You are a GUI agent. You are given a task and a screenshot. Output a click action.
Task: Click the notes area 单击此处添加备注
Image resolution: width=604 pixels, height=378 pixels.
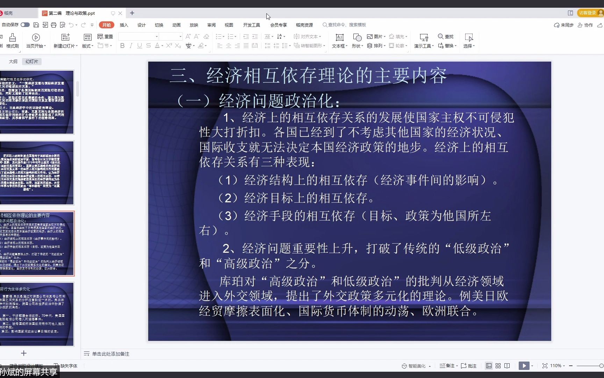[x=111, y=354]
